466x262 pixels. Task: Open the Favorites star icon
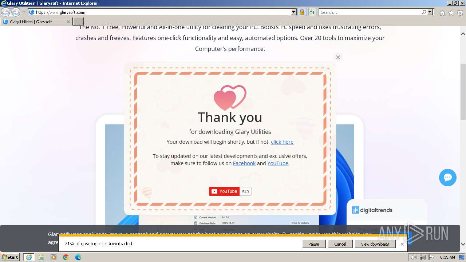[451, 13]
